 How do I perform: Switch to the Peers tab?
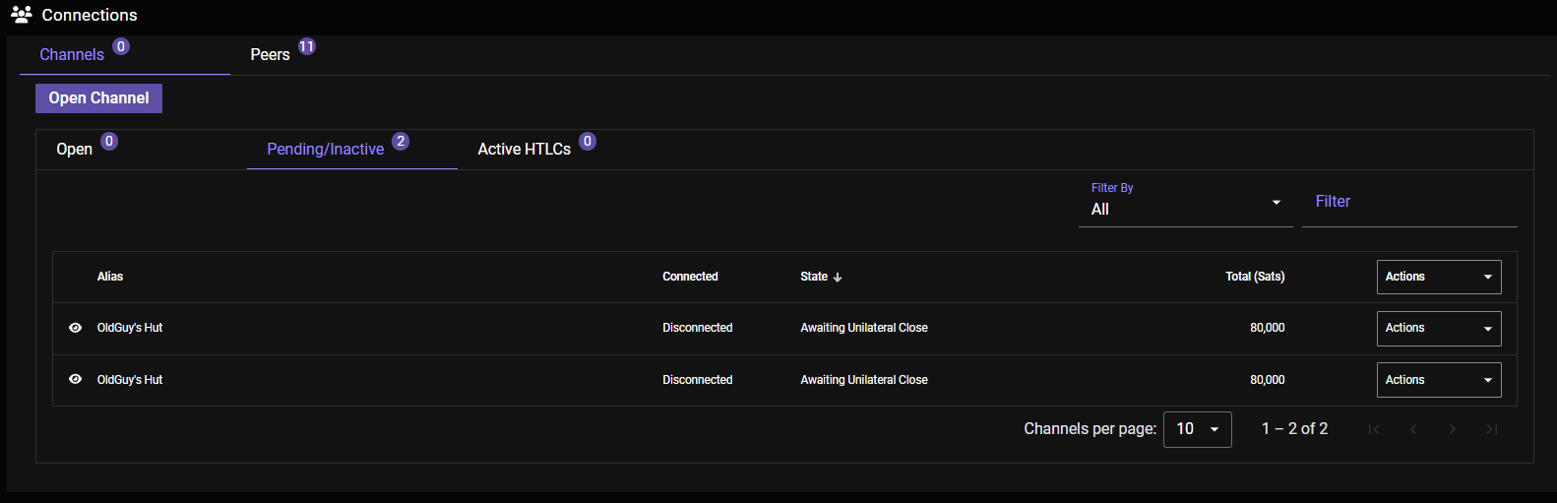[x=271, y=55]
